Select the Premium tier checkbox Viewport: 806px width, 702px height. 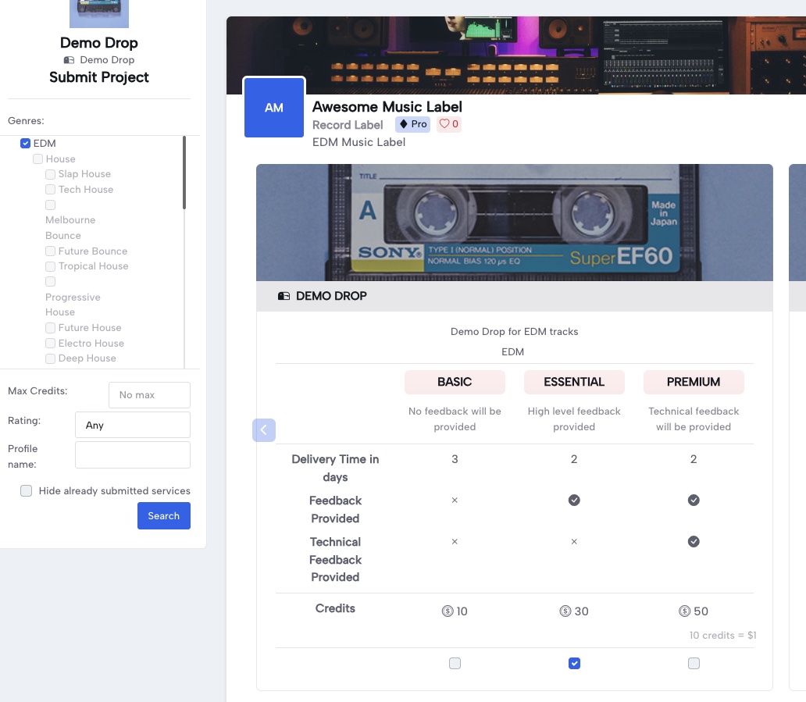(x=694, y=663)
